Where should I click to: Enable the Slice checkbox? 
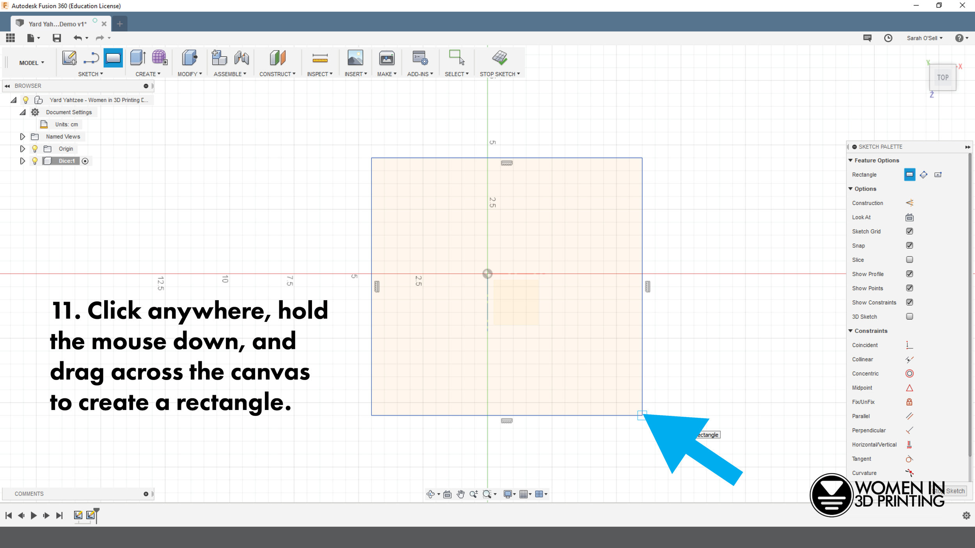click(x=909, y=260)
